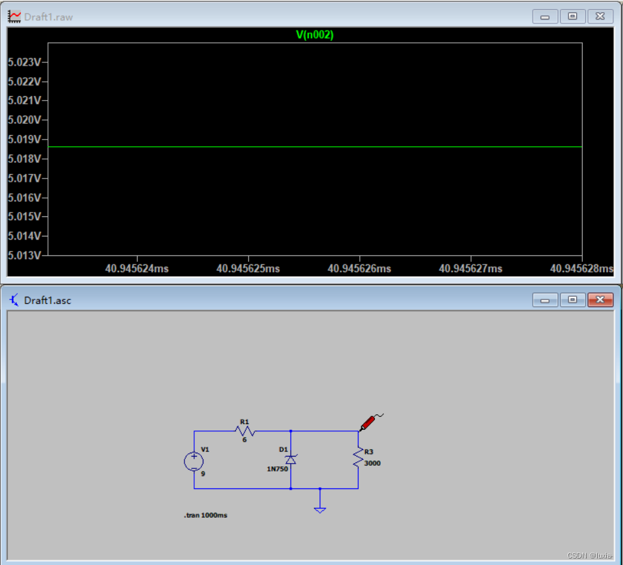The image size is (623, 565).
Task: Select resistor R1 symbol
Action: tap(245, 431)
